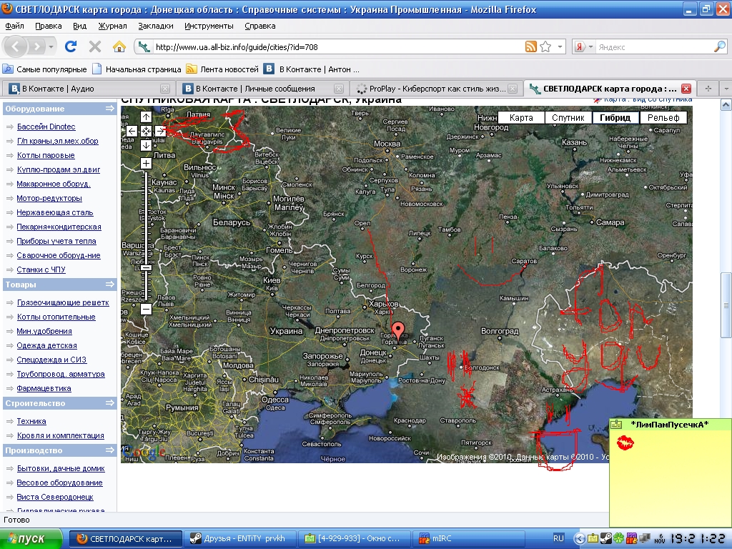Click the page vertical scrollbar thumb
Image resolution: width=732 pixels, height=549 pixels.
click(726, 305)
